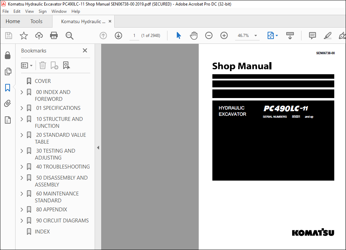Click the Sign document pen icon
This screenshot has height=250, width=346.
tap(342, 36)
